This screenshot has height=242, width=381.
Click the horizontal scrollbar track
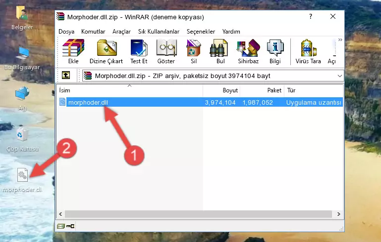(198, 214)
